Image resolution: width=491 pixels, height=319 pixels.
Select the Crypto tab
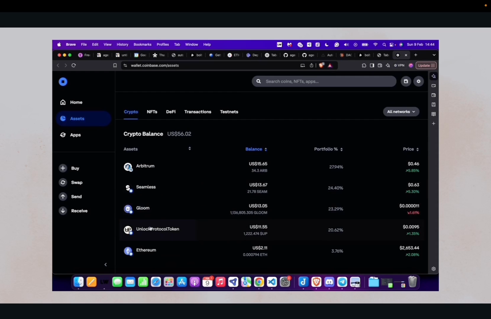click(x=131, y=112)
